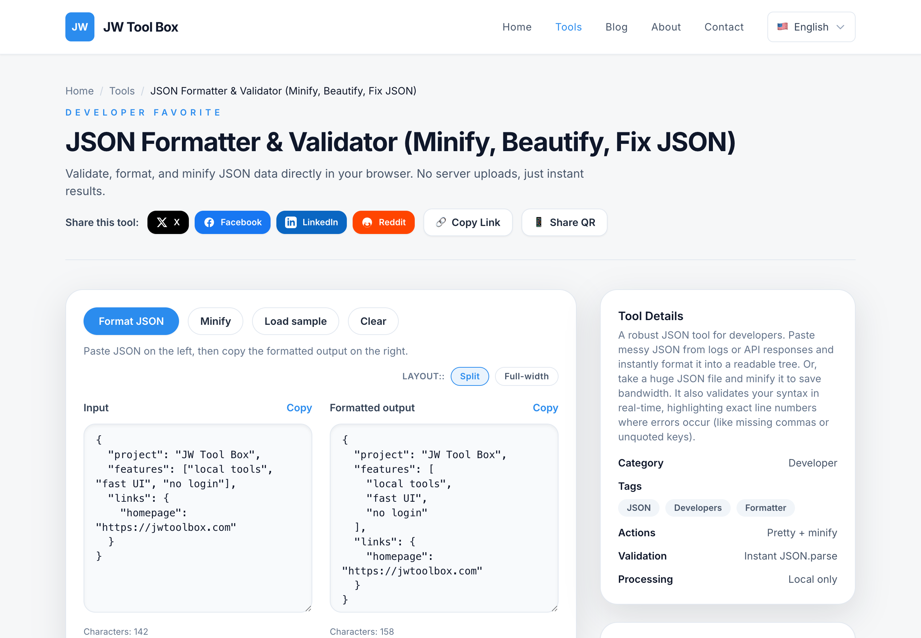
Task: Share on Reddit
Action: [384, 222]
